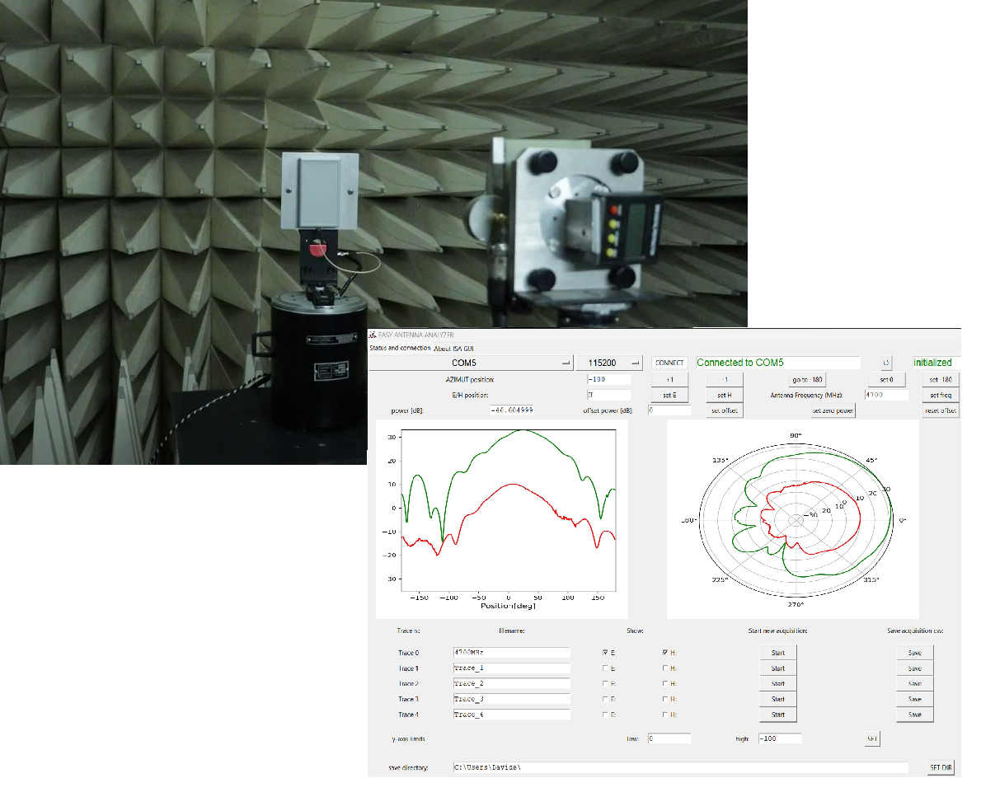
Task: Click the SET y-axis limits button
Action: click(872, 739)
